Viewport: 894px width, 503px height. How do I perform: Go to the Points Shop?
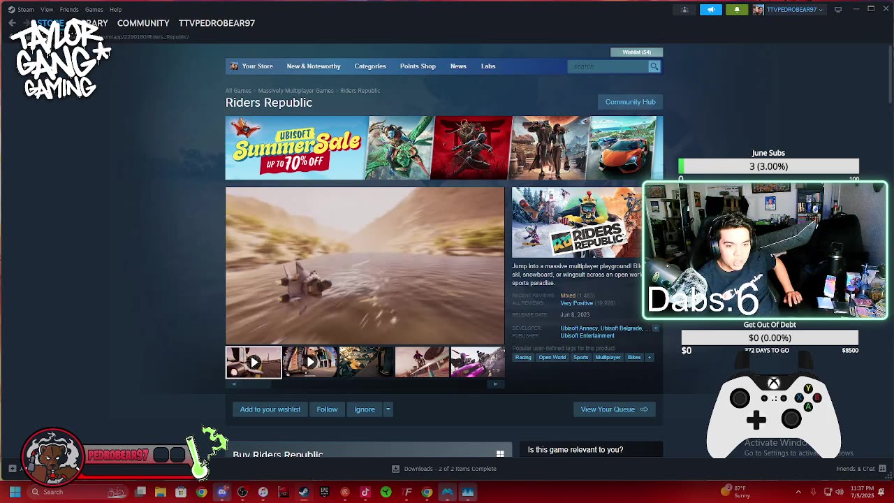[418, 66]
